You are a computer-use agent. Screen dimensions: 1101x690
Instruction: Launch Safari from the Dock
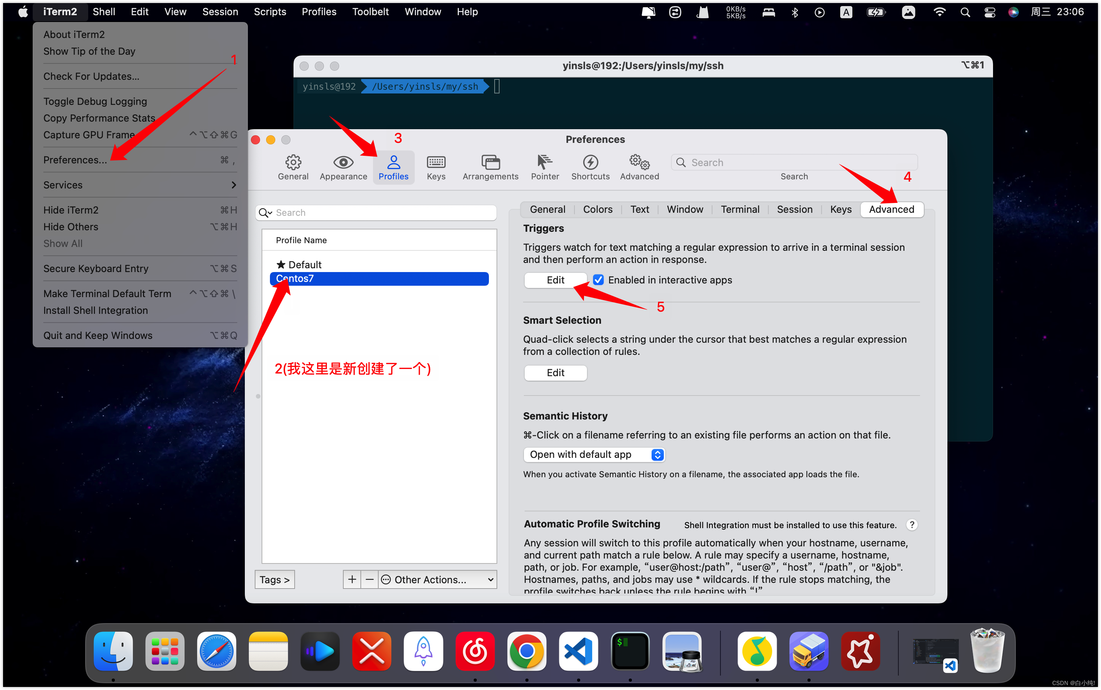(x=216, y=651)
